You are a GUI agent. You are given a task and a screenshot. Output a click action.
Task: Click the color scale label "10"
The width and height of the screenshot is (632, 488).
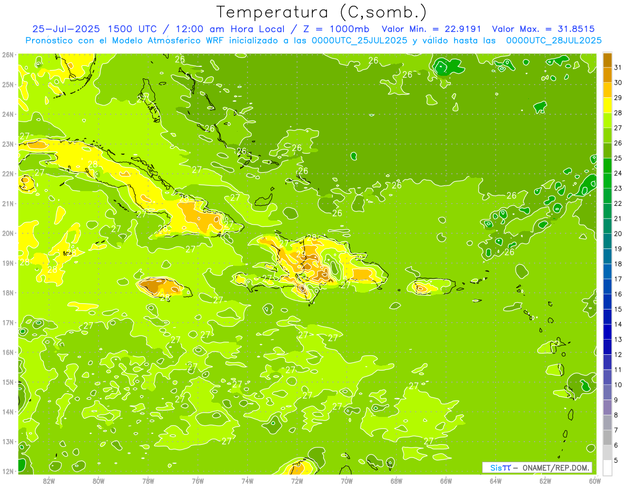617,385
